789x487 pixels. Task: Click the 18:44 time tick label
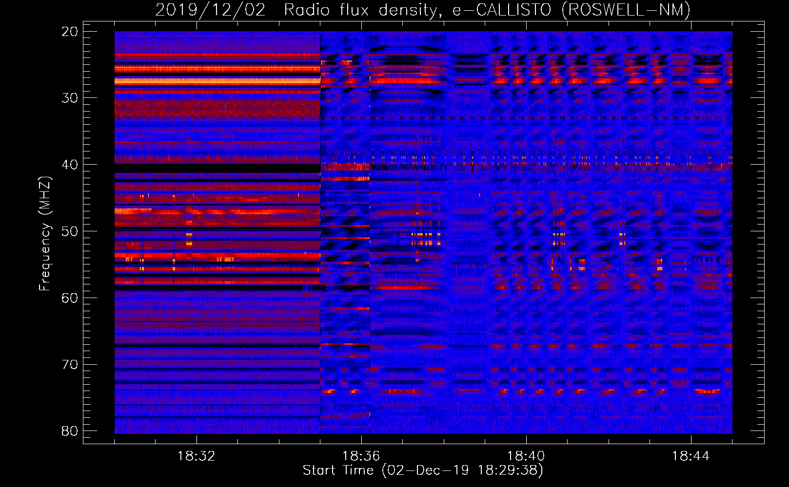tap(691, 456)
